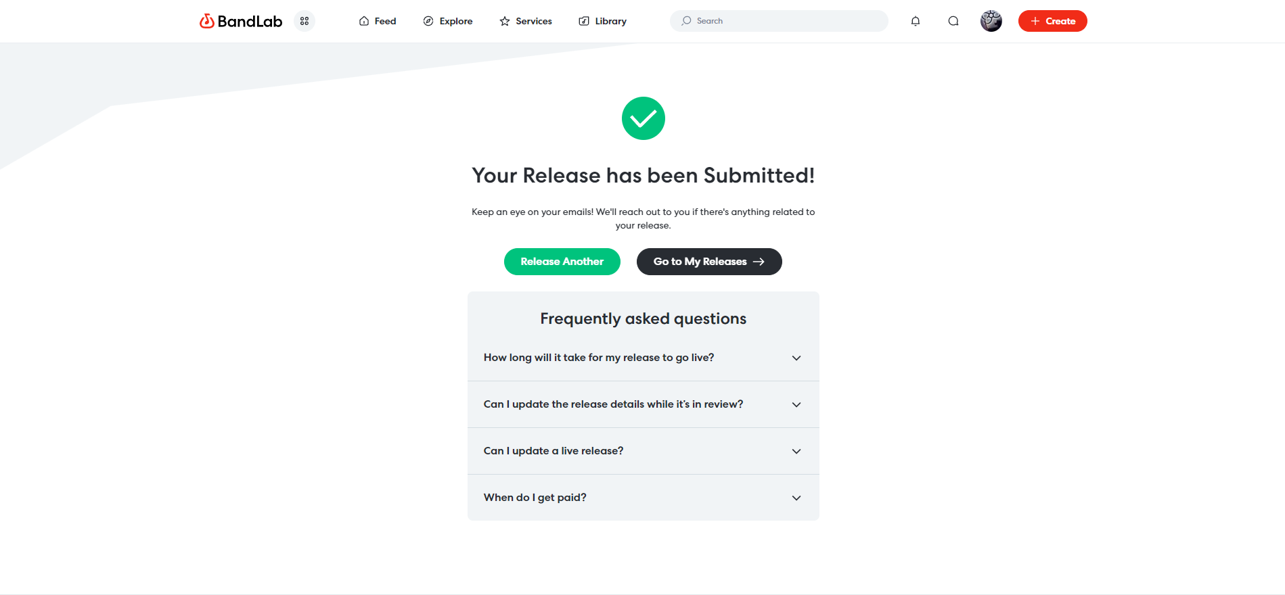
Task: Click the search magnifier icon
Action: tap(686, 21)
